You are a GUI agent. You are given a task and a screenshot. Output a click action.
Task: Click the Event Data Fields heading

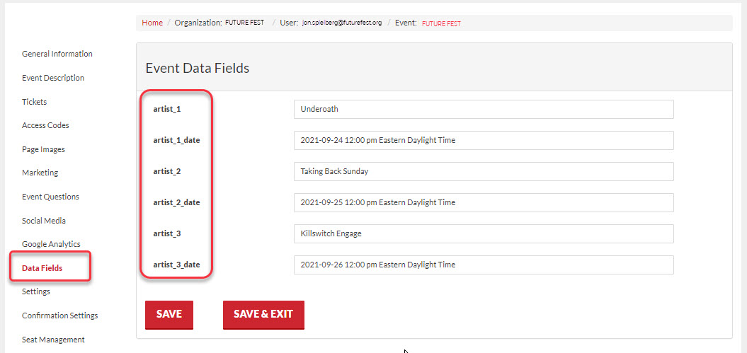click(198, 68)
